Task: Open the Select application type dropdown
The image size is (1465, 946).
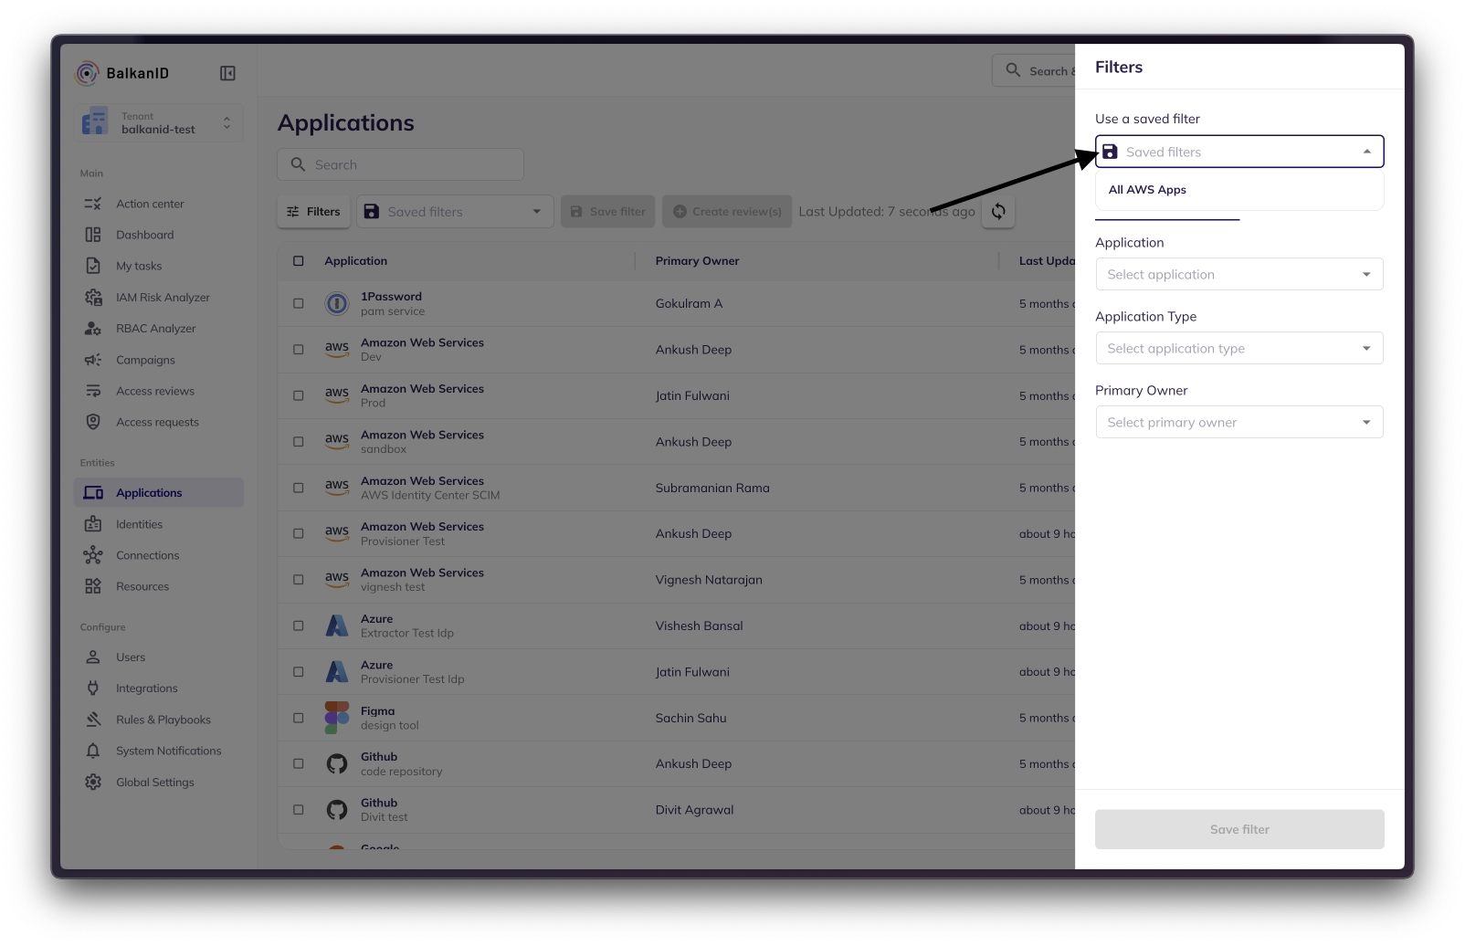Action: (x=1238, y=349)
